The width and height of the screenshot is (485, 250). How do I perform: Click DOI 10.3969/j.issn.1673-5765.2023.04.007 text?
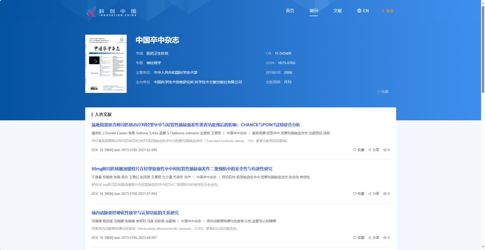tap(124, 238)
